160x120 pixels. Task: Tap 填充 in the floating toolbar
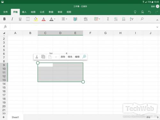click(x=70, y=57)
